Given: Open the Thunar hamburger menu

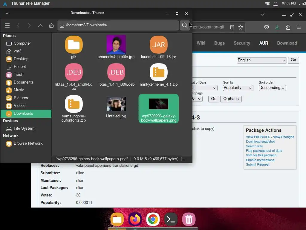Looking at the screenshot, I should coord(7,26).
